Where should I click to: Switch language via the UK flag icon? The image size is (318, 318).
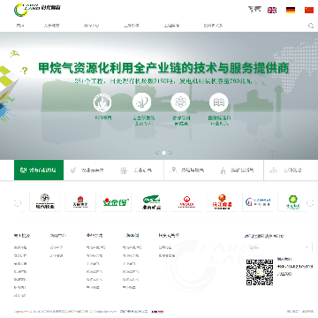pos(272,10)
